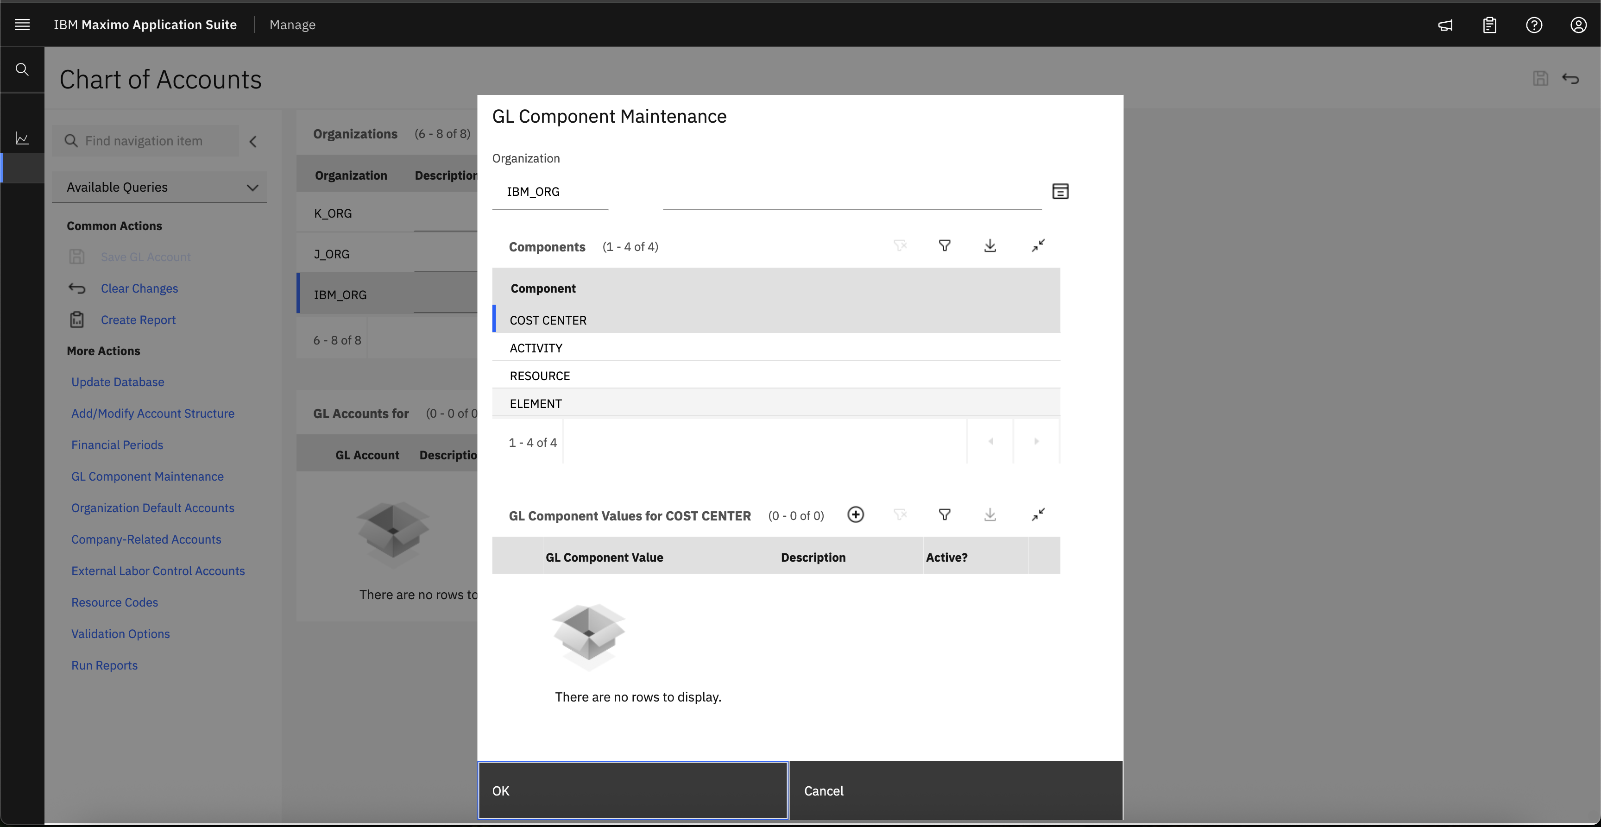The width and height of the screenshot is (1601, 827).
Task: Open Validation Options action
Action: (x=120, y=634)
